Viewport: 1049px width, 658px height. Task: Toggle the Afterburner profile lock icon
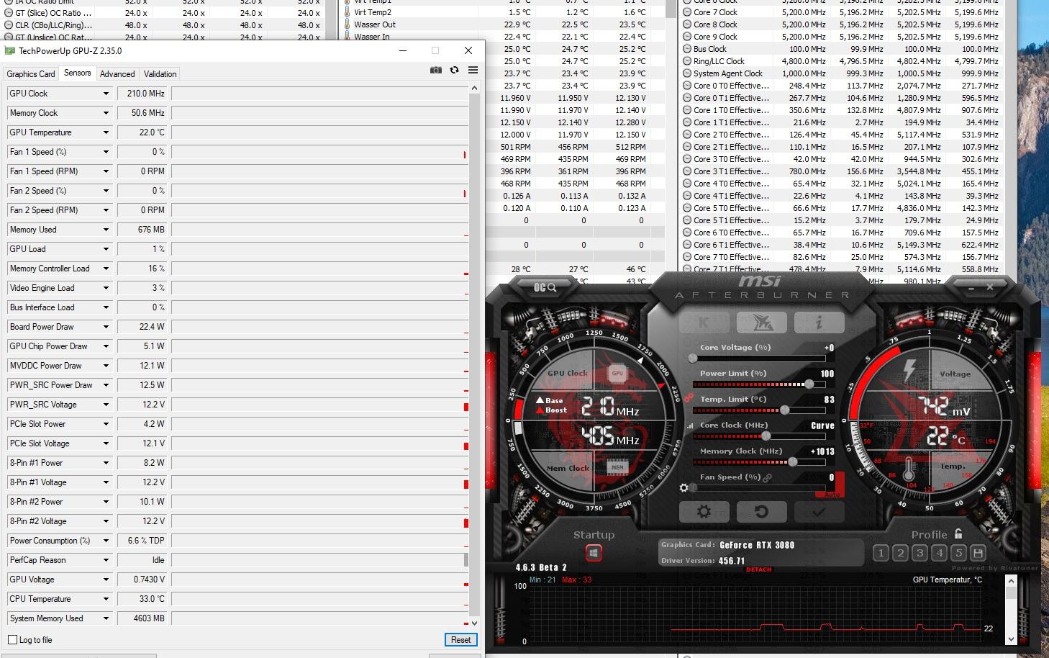pyautogui.click(x=958, y=533)
